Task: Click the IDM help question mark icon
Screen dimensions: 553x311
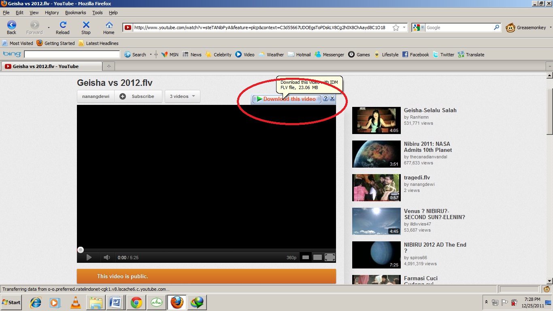Action: point(325,98)
